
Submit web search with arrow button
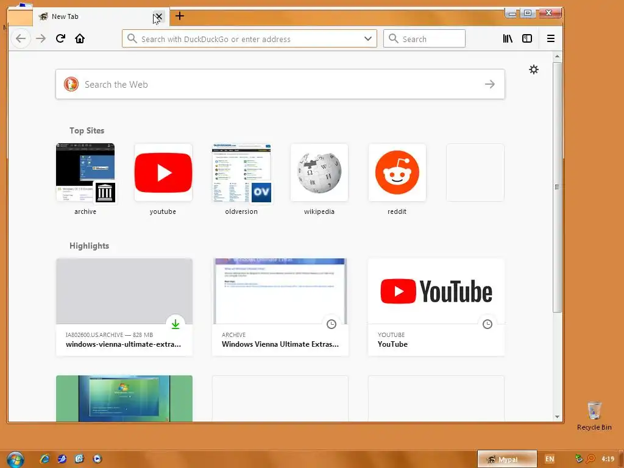pos(490,84)
